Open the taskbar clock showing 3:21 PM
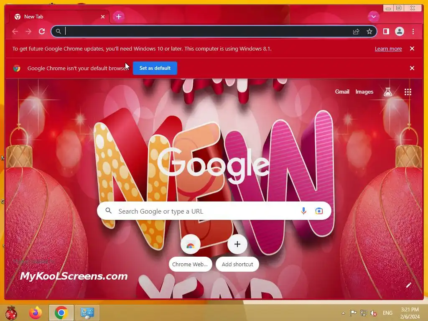 pos(410,313)
